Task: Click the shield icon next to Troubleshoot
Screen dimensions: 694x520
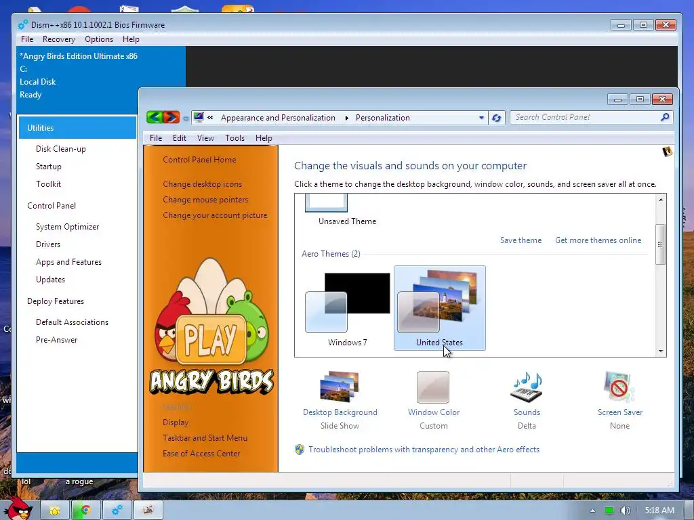Action: 300,450
